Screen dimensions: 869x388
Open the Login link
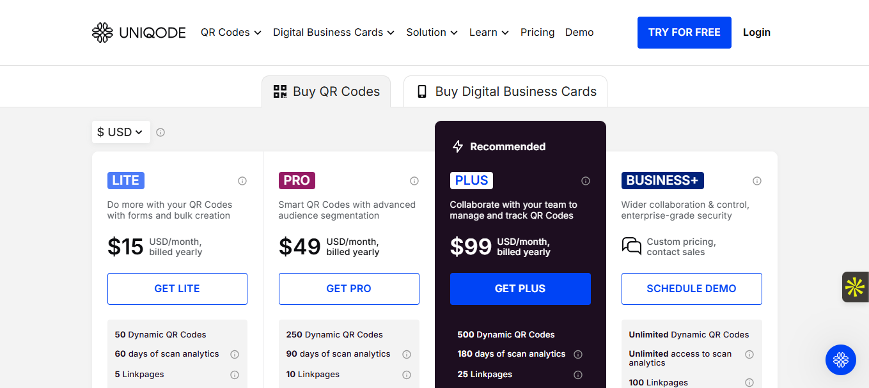point(756,33)
